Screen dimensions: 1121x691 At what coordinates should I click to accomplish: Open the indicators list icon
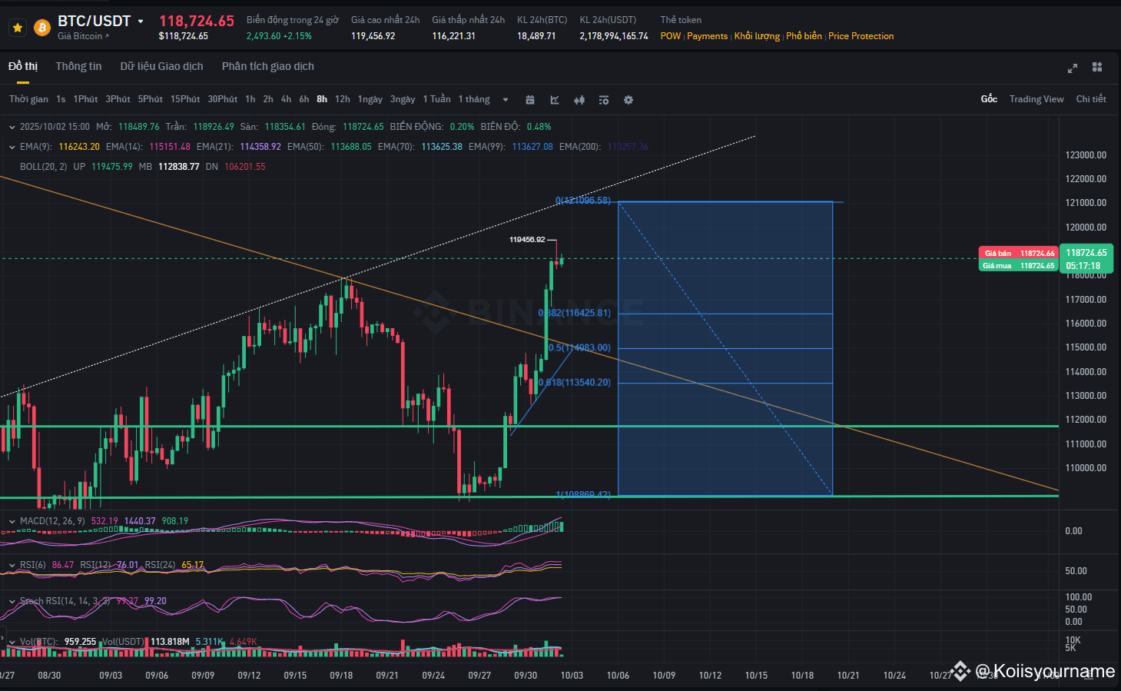coord(604,100)
